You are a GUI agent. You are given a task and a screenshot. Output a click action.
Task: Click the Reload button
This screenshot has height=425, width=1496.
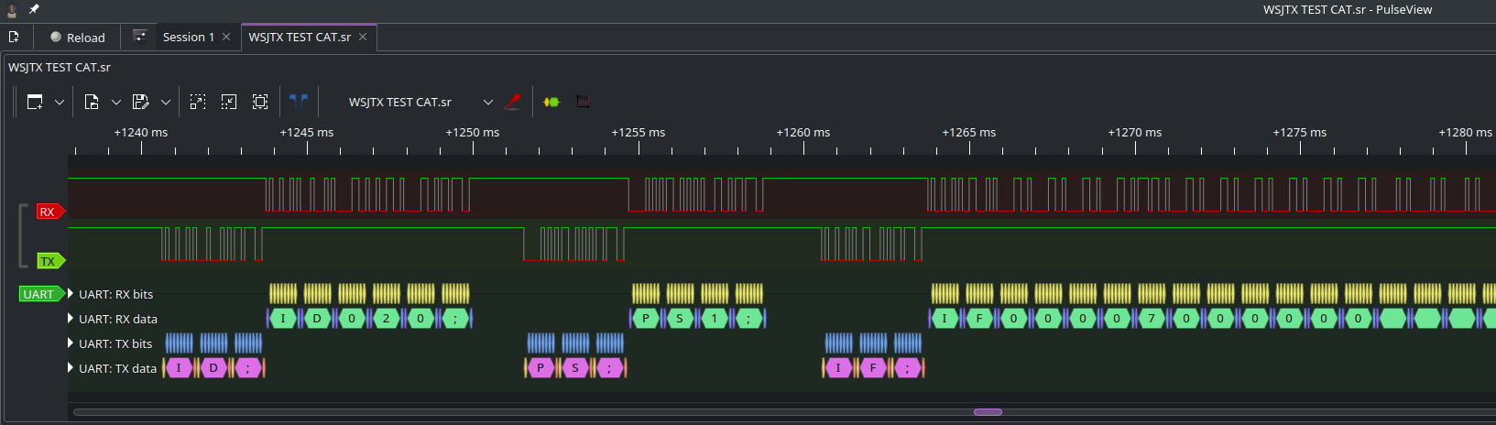78,38
